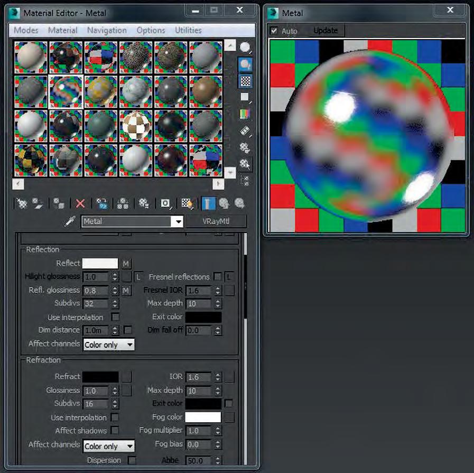The image size is (474, 473).
Task: Click the Put to Library icon
Action: (144, 203)
